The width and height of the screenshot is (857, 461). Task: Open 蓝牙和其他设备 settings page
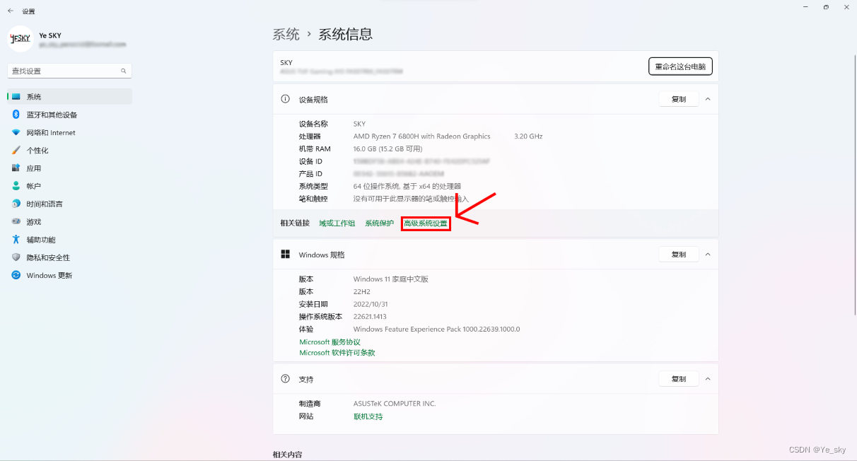point(69,115)
